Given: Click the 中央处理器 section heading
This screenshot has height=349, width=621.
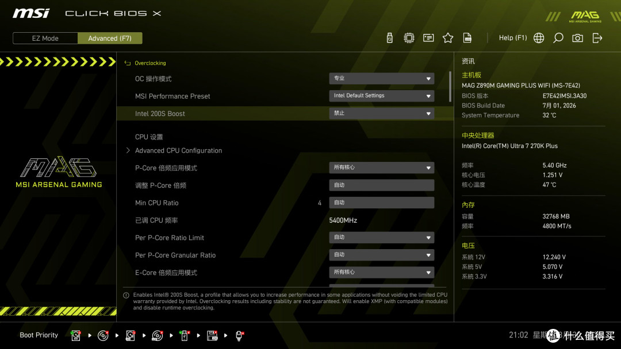Looking at the screenshot, I should click(x=478, y=135).
